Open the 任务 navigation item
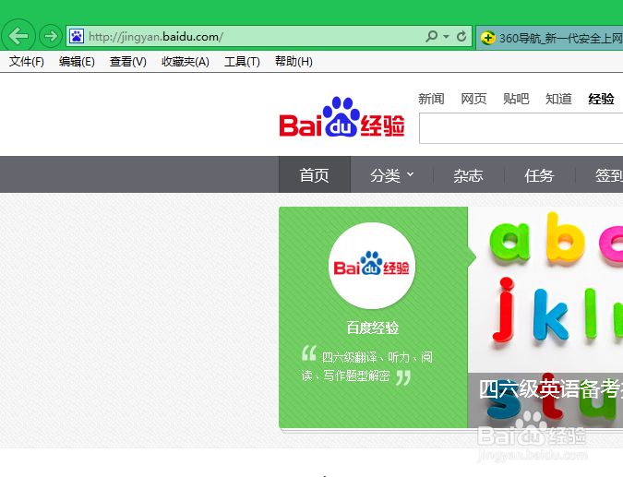 539,174
